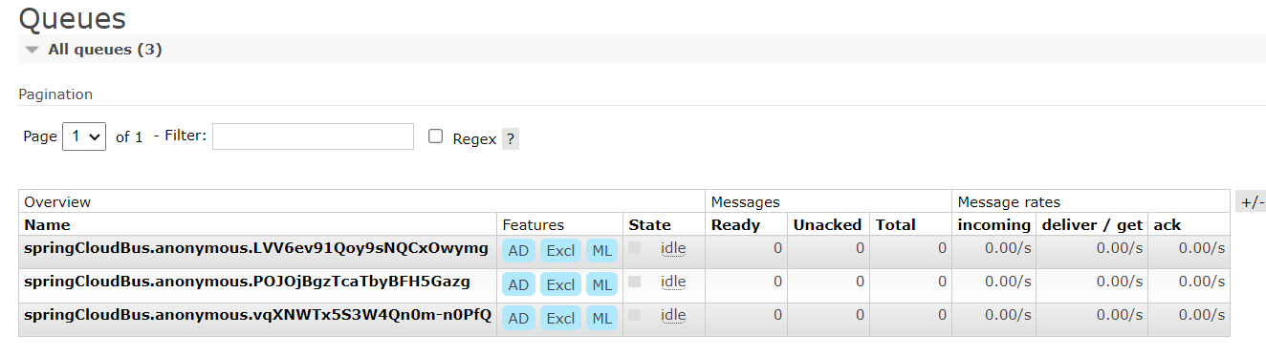Click state indicator square in LVV6ev91 row
1266x356 pixels.
(634, 248)
